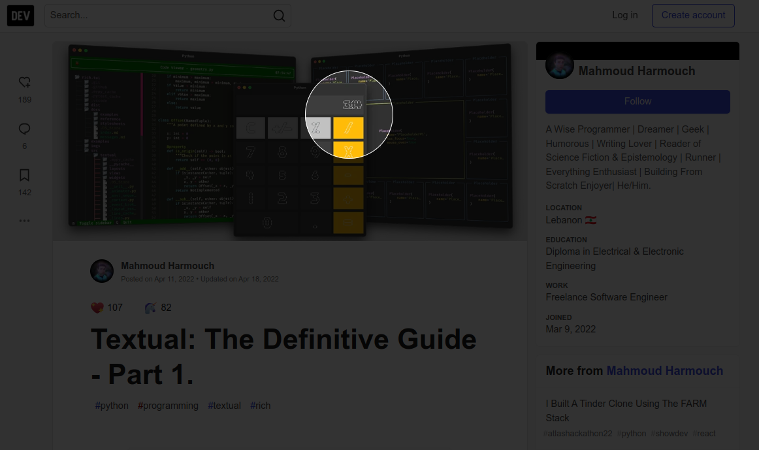Click the #showdev tag text
The image size is (759, 450).
669,434
